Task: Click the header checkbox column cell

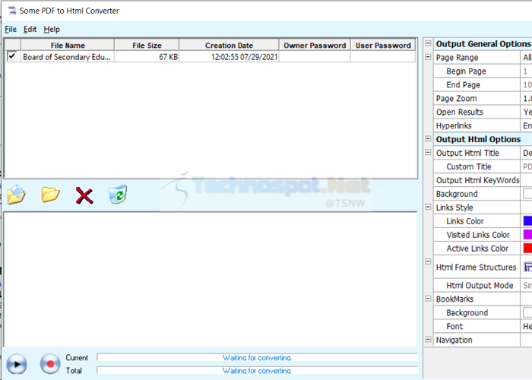Action: (13, 45)
